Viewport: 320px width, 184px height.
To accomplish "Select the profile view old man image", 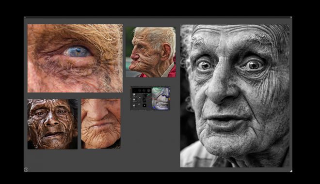I will pos(151,52).
